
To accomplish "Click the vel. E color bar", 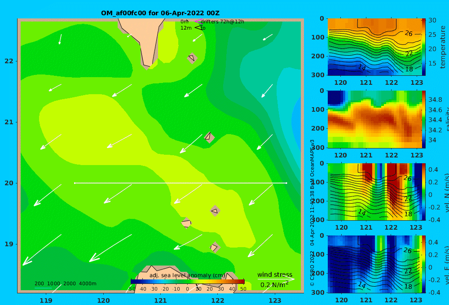I will pos(424,264).
